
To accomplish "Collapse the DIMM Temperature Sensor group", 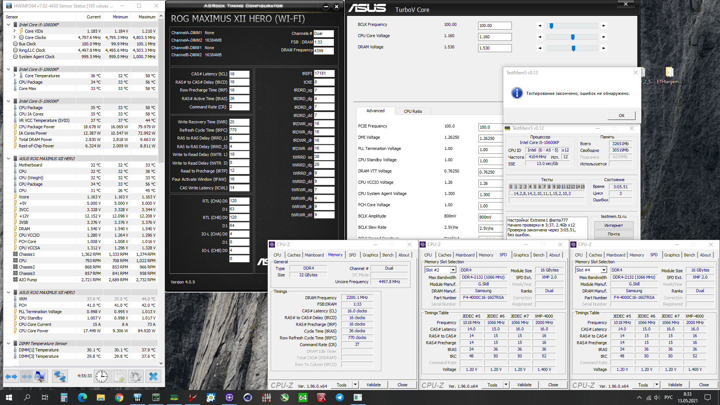I will pos(8,343).
